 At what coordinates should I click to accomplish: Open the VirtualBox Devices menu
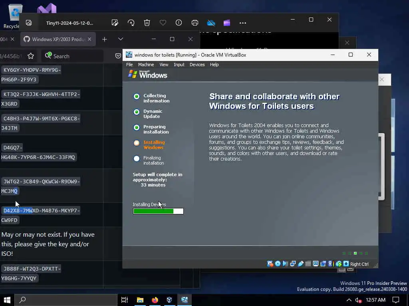(x=197, y=65)
